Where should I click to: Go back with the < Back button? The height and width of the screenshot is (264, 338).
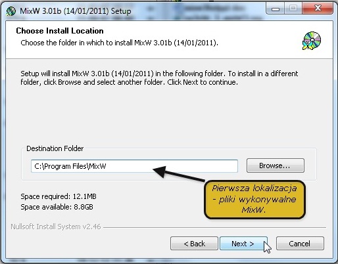194,243
